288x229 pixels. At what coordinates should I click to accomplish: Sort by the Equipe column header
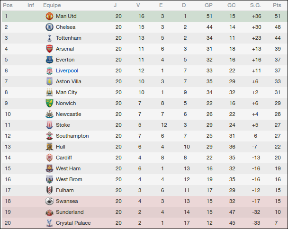(x=52, y=5)
